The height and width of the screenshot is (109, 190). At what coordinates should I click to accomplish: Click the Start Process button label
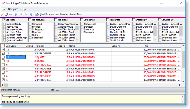click(x=47, y=14)
